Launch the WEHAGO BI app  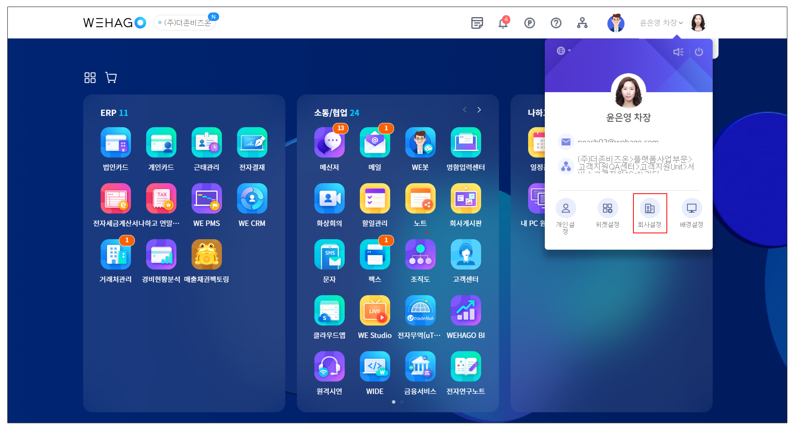[466, 311]
